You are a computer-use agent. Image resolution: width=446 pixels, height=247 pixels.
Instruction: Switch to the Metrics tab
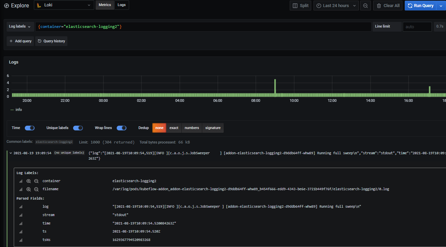click(105, 5)
